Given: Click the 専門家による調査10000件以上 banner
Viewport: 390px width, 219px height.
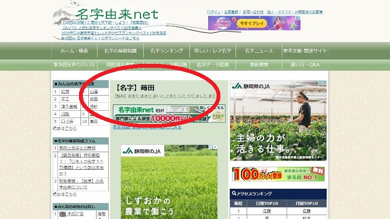Looking at the screenshot, I should [x=169, y=114].
